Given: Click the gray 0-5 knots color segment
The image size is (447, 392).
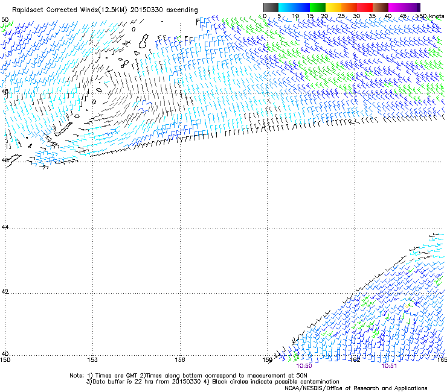Looking at the screenshot, I should click(271, 7).
